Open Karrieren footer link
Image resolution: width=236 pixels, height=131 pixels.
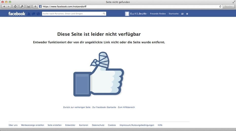click(x=83, y=125)
